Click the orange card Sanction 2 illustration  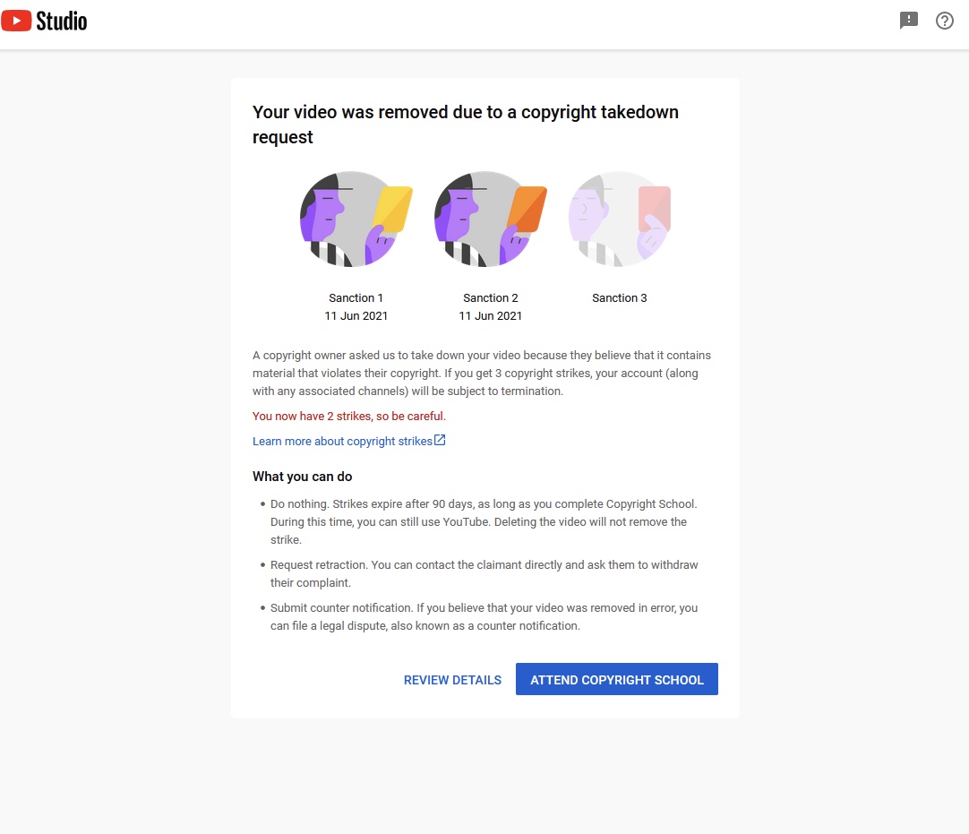pos(490,219)
